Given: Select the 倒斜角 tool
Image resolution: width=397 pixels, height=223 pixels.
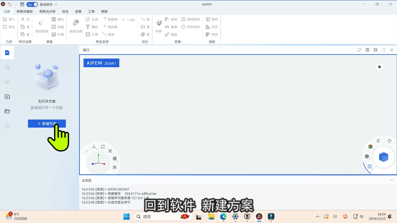Looking at the screenshot, I should tap(110, 27).
